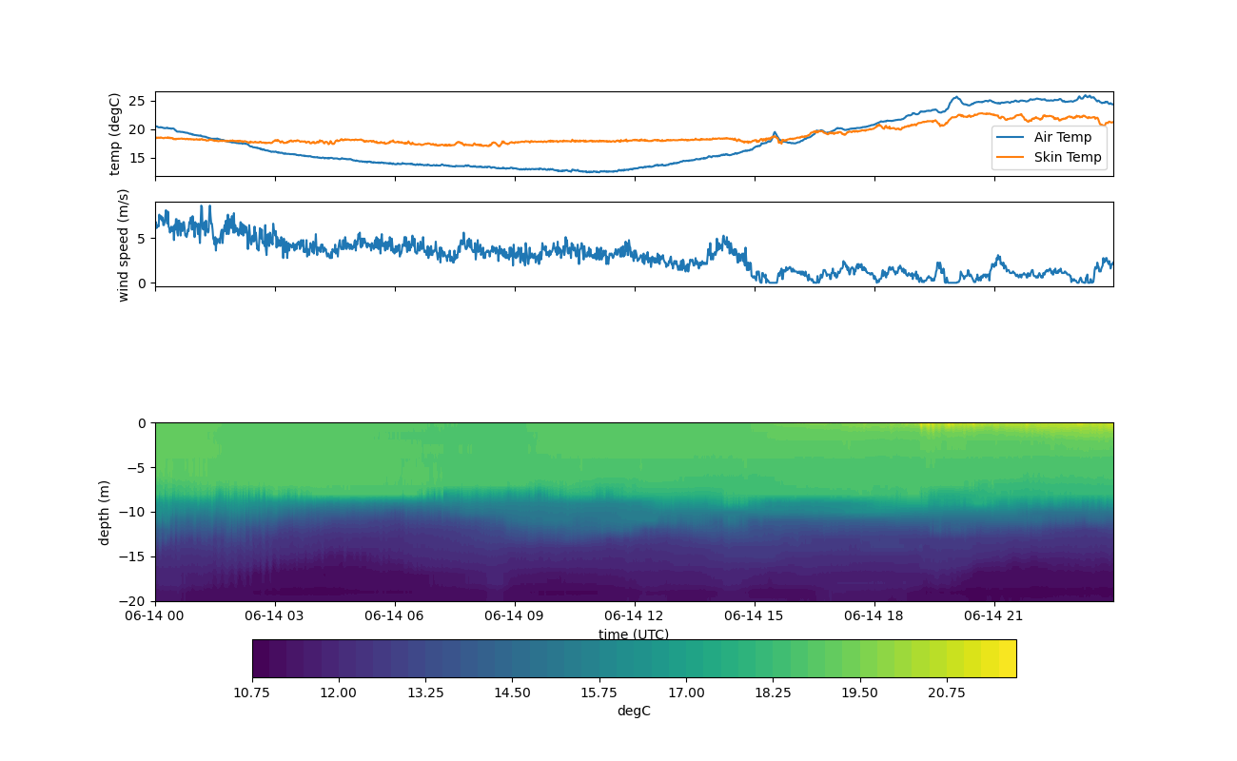Click the dark purple end of colorbar
Image resolution: width=1237 pixels, height=761 pixels.
click(261, 658)
